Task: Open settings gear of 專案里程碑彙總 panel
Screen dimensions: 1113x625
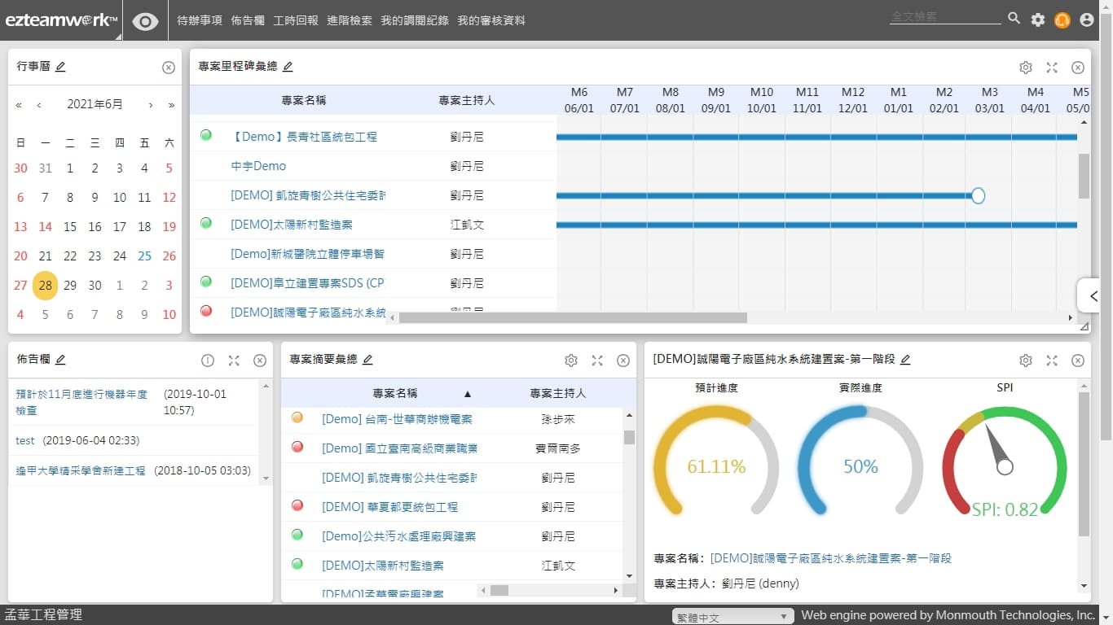Action: (x=1026, y=68)
